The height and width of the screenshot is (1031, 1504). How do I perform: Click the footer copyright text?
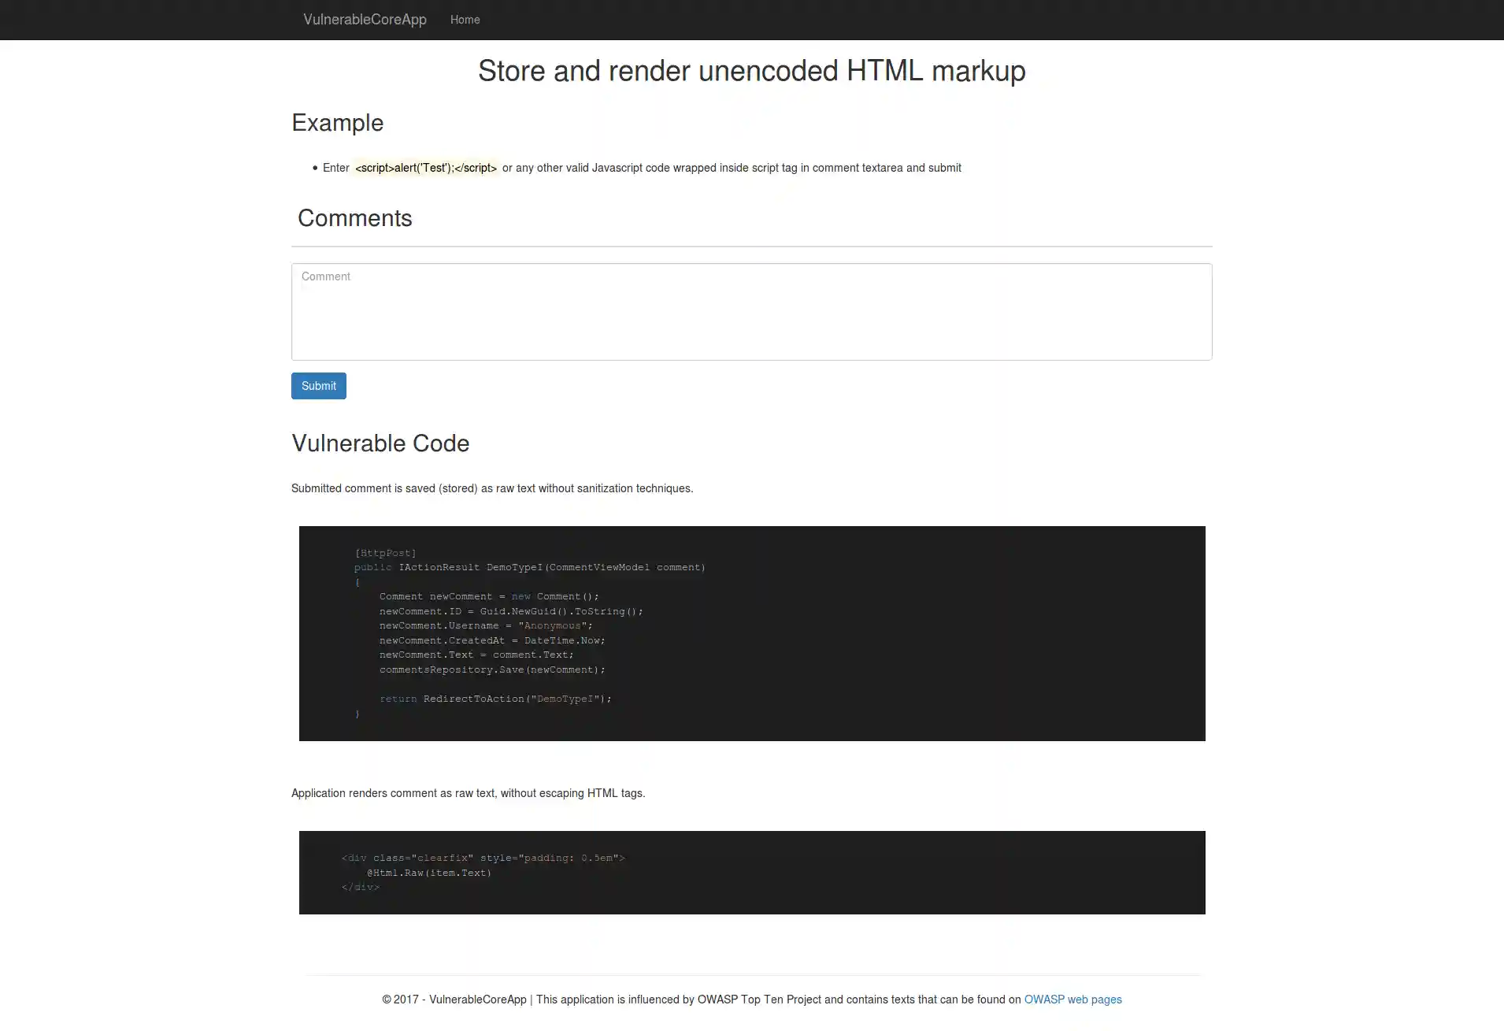[701, 999]
